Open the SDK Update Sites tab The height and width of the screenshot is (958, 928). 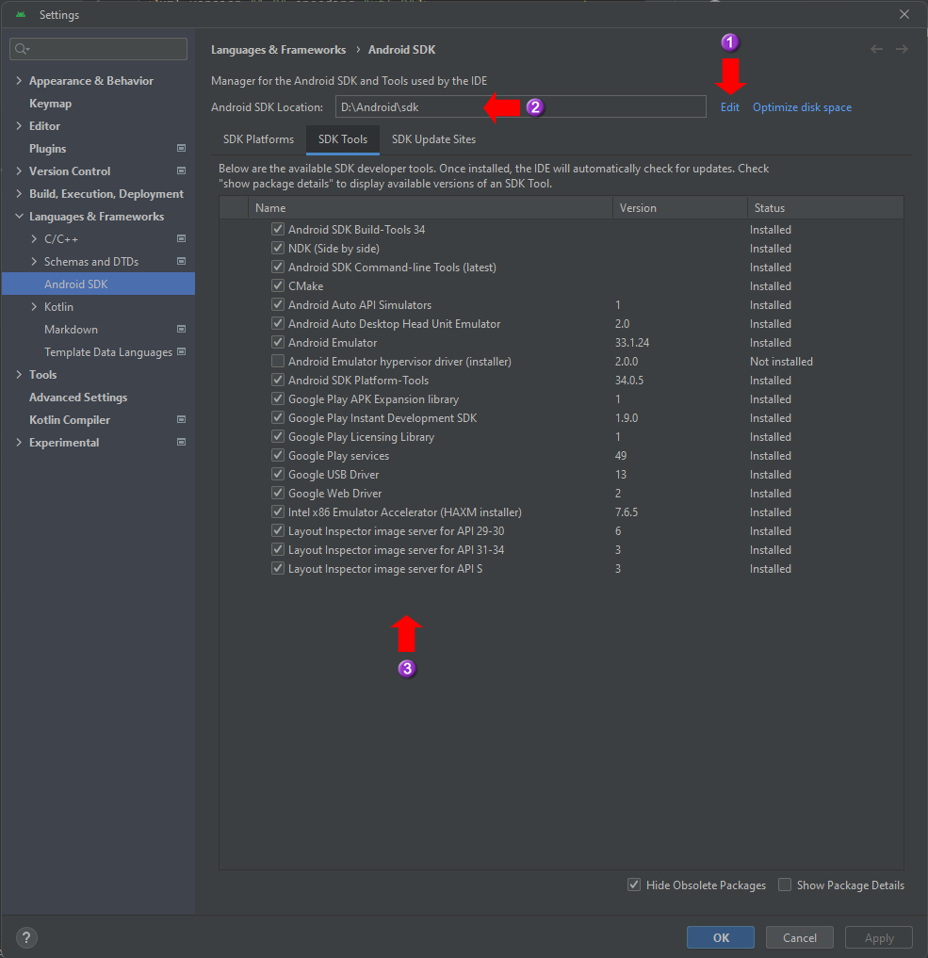(433, 139)
